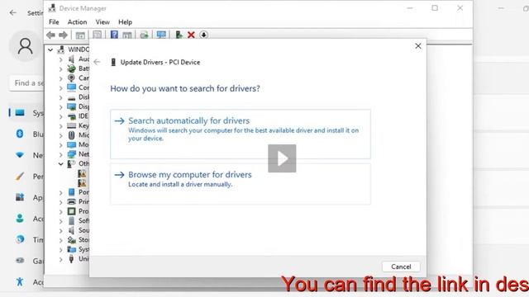The image size is (529, 297).
Task: Expand the Batteries category
Action: pyautogui.click(x=60, y=68)
